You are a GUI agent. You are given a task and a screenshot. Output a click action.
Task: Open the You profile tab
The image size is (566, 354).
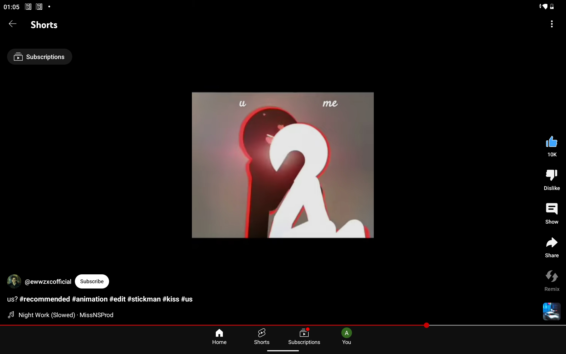pos(347,337)
